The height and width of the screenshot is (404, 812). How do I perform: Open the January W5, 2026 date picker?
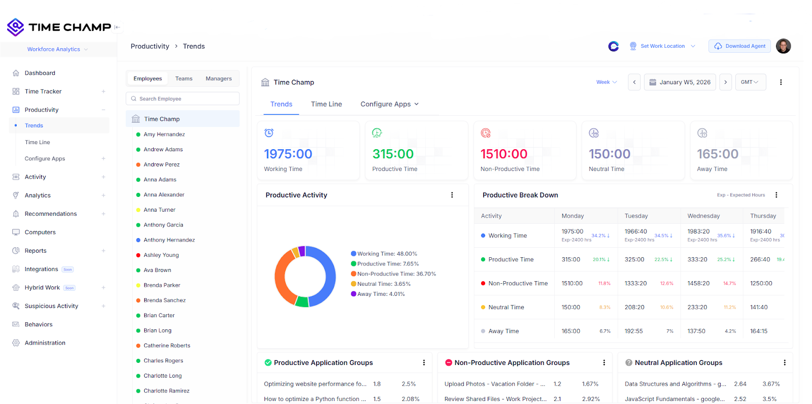[680, 82]
